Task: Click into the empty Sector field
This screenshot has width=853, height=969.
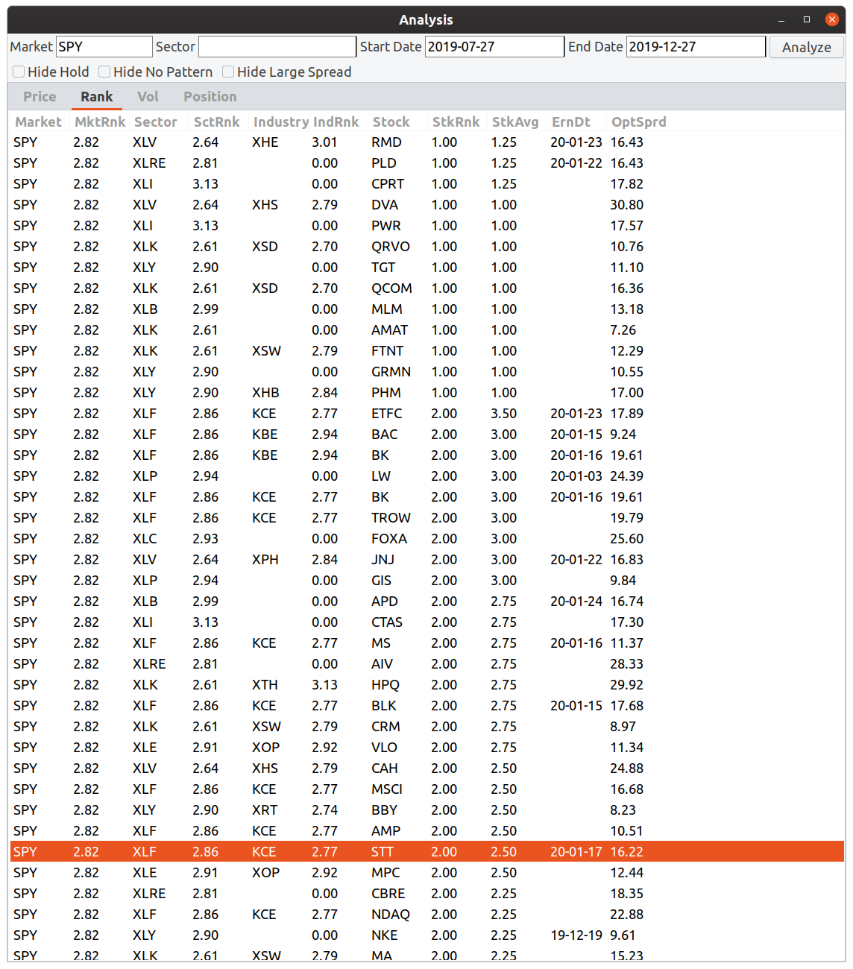Action: (x=277, y=46)
